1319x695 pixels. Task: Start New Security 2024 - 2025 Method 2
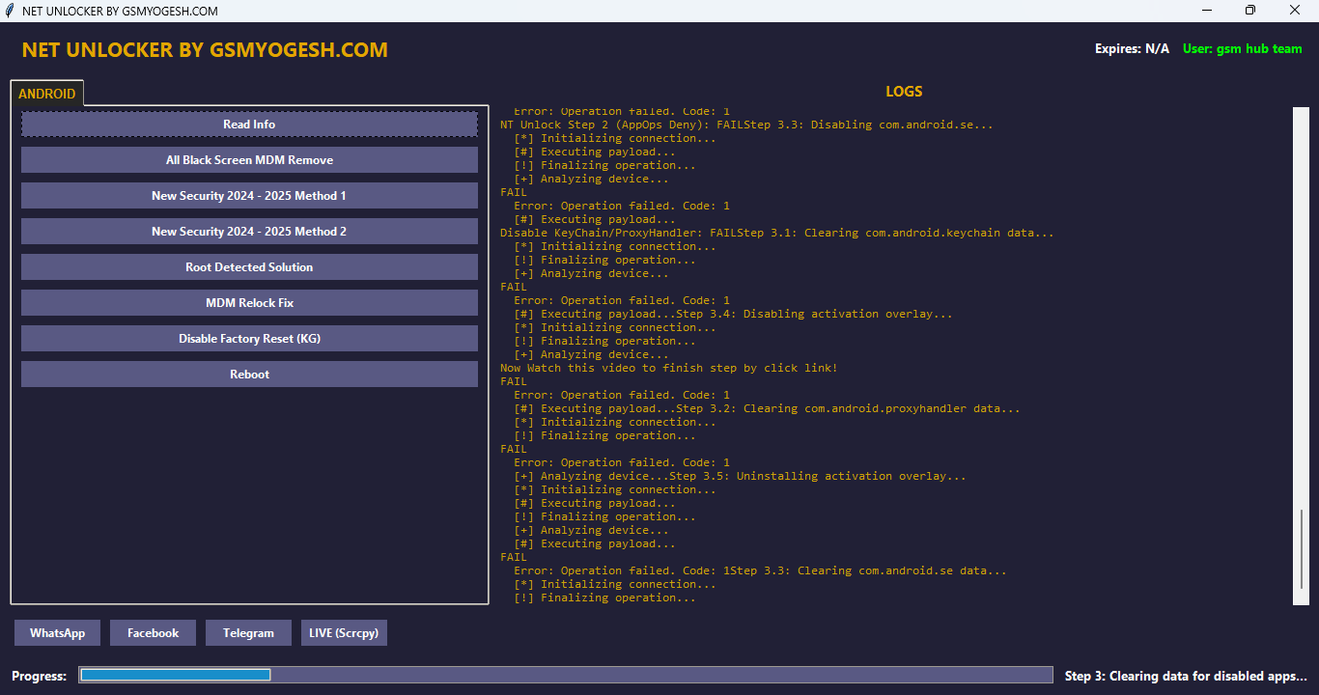tap(249, 232)
